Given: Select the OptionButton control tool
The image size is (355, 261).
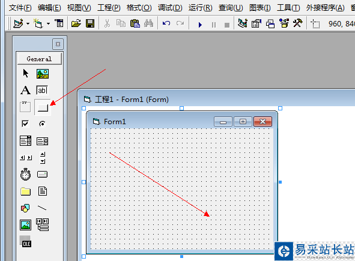Looking at the screenshot, I should (42, 124).
